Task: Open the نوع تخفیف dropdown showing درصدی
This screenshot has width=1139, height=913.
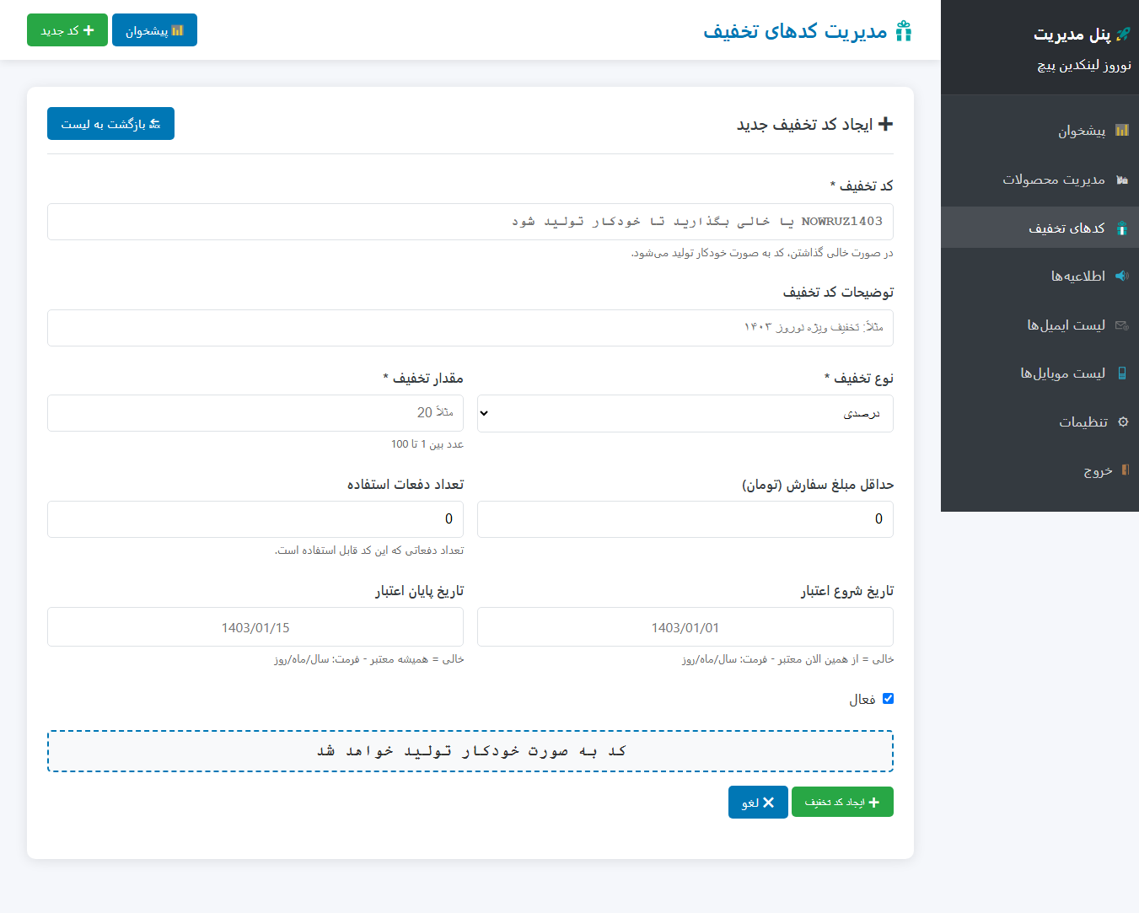Action: (x=685, y=413)
